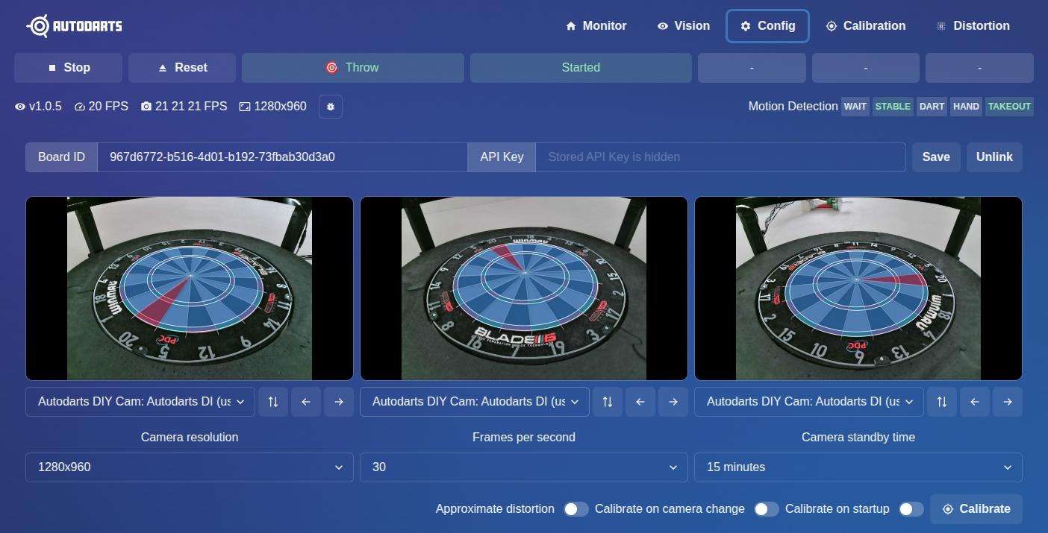Open the Camera standby time dropdown
The height and width of the screenshot is (533, 1048).
[858, 467]
